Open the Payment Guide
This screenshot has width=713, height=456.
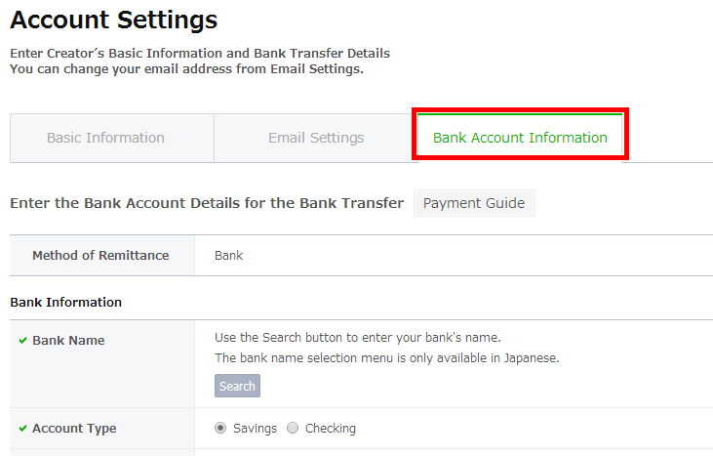click(474, 203)
